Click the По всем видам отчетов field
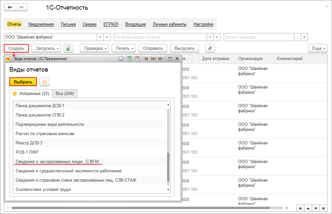Screen dimensions: 332x214 pos(160,37)
